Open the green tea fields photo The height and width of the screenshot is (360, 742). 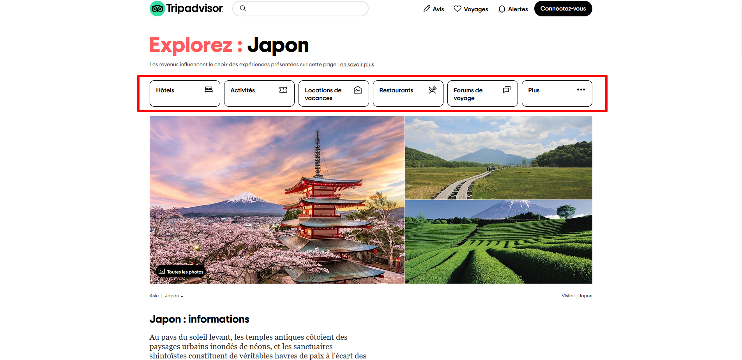click(x=498, y=242)
